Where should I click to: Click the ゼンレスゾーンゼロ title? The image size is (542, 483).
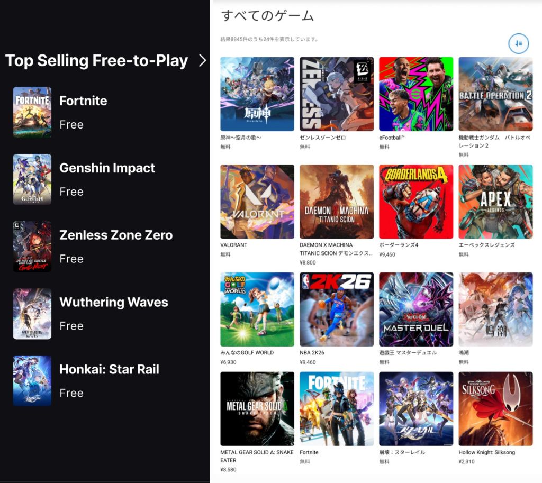point(322,138)
